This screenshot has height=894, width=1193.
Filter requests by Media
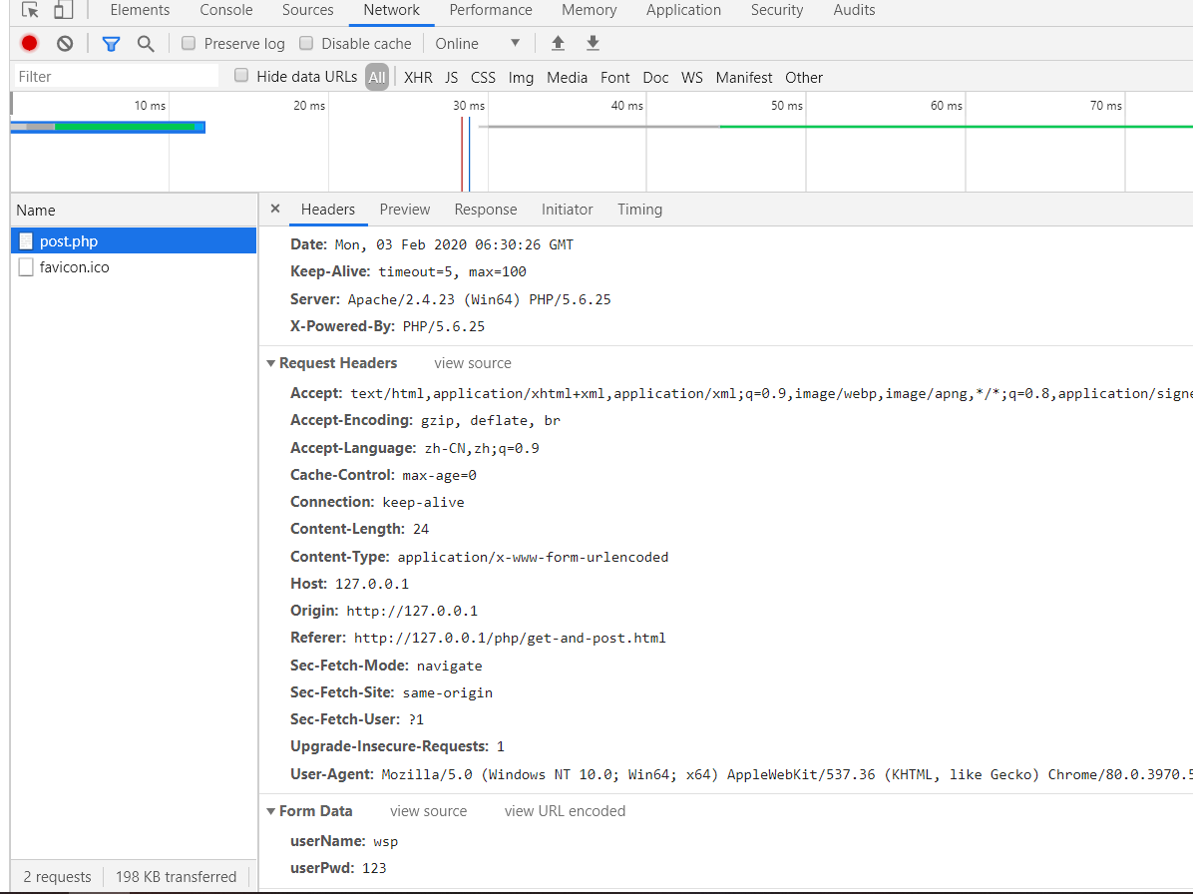click(x=567, y=77)
